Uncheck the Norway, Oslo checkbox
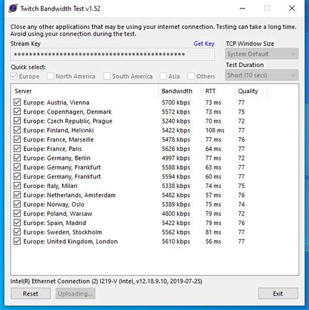 (17, 204)
